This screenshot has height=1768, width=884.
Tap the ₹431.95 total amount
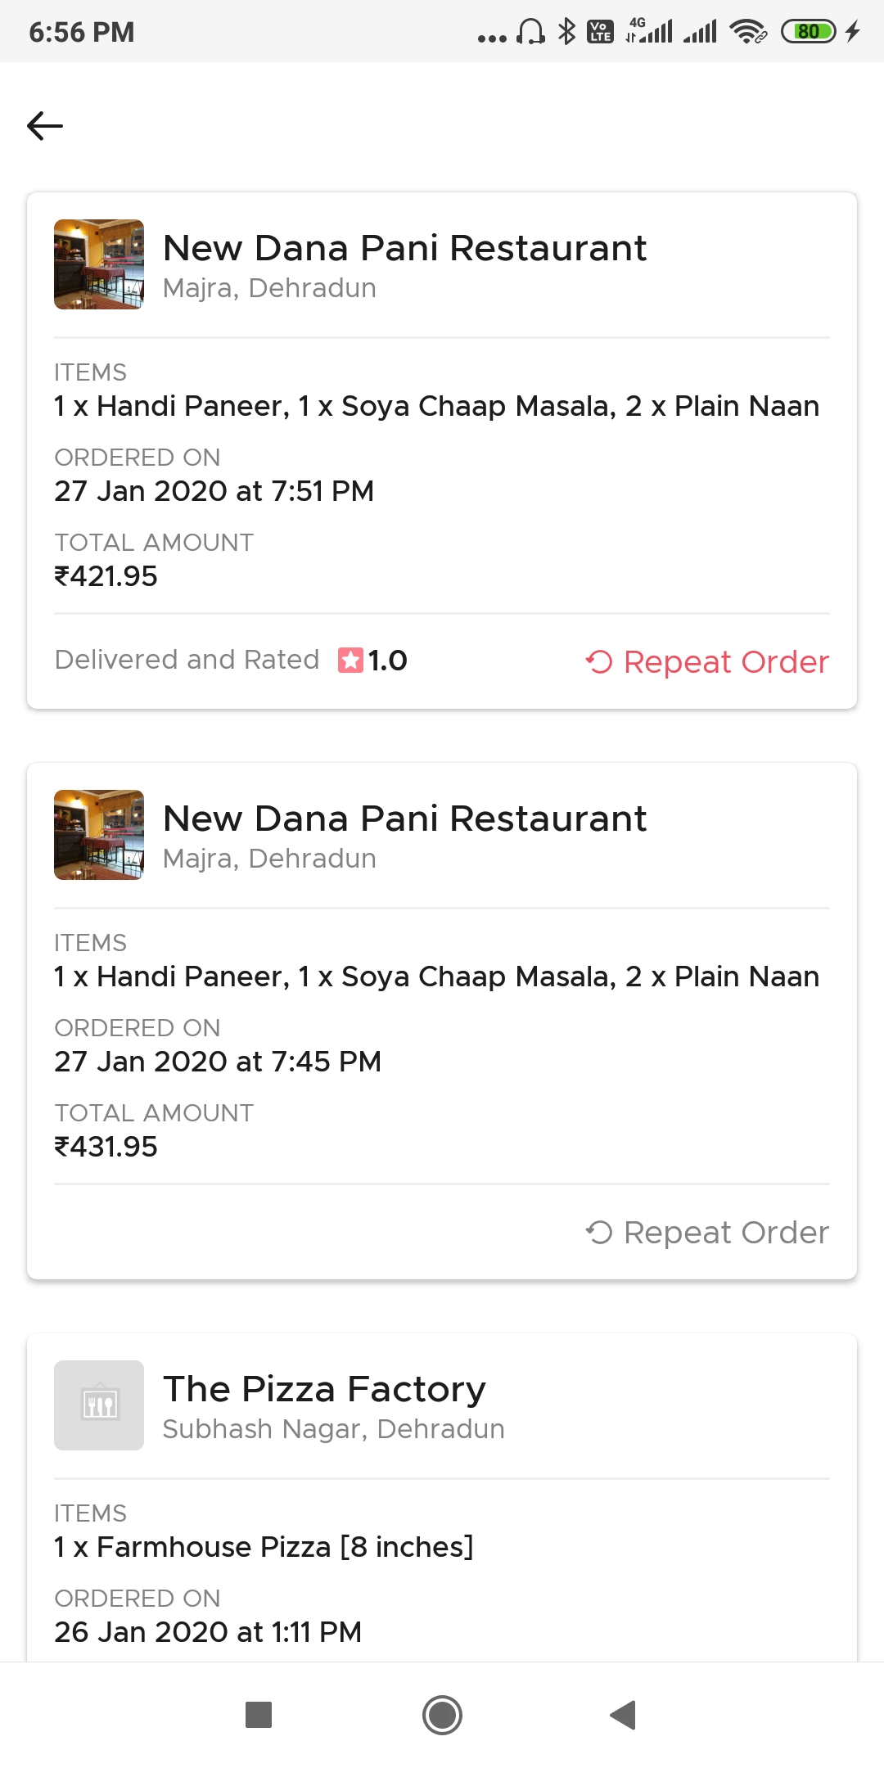click(x=106, y=1147)
